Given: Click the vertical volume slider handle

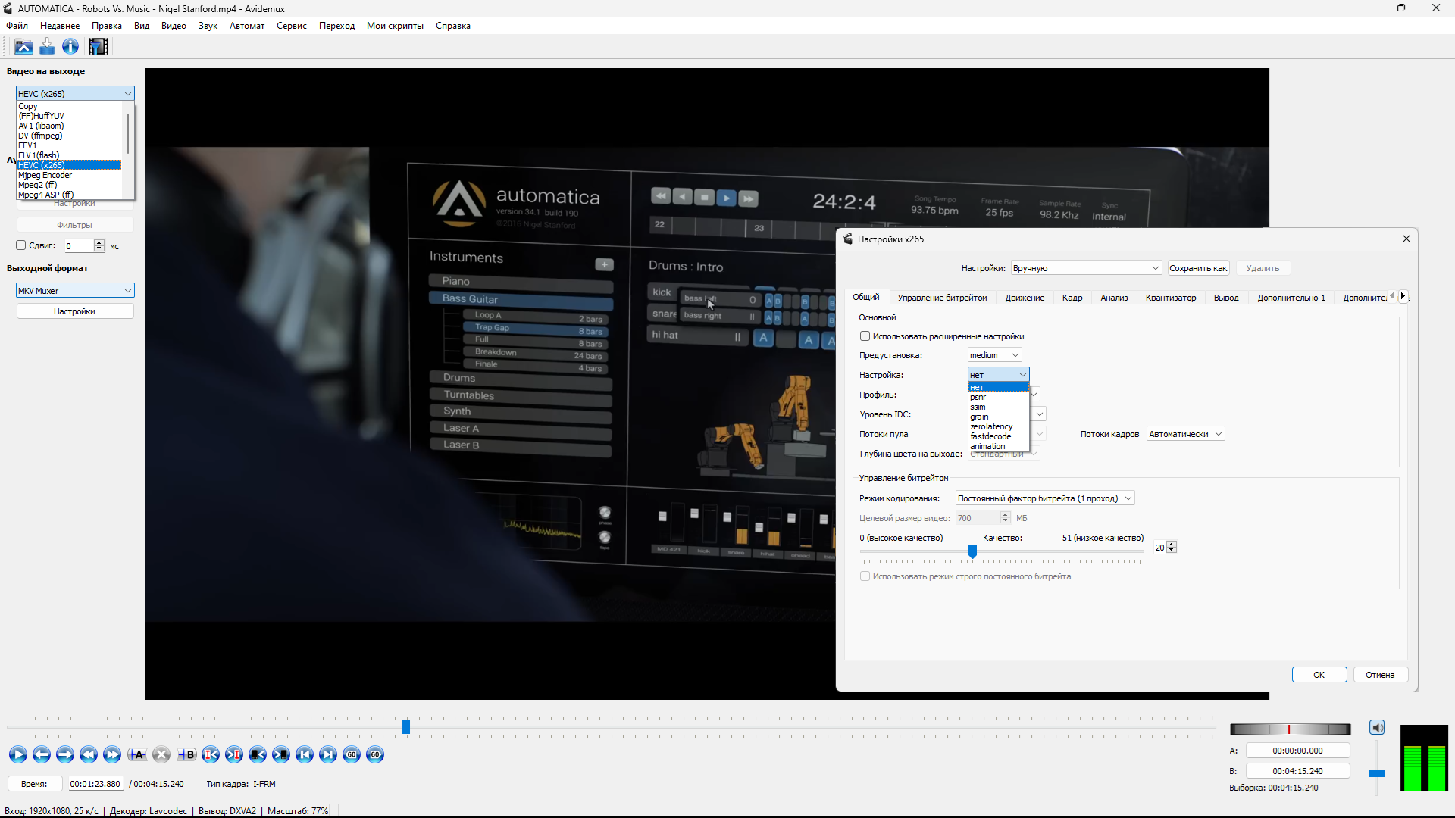Looking at the screenshot, I should tap(1376, 773).
